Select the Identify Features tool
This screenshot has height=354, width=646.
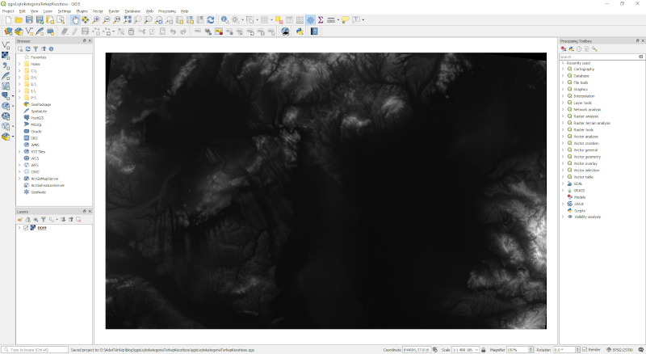[224, 20]
